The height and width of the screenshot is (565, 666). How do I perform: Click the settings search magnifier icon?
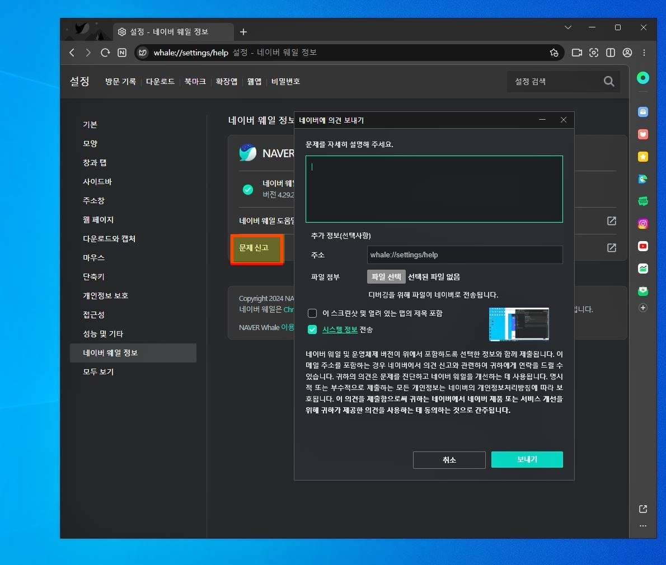[x=609, y=81]
